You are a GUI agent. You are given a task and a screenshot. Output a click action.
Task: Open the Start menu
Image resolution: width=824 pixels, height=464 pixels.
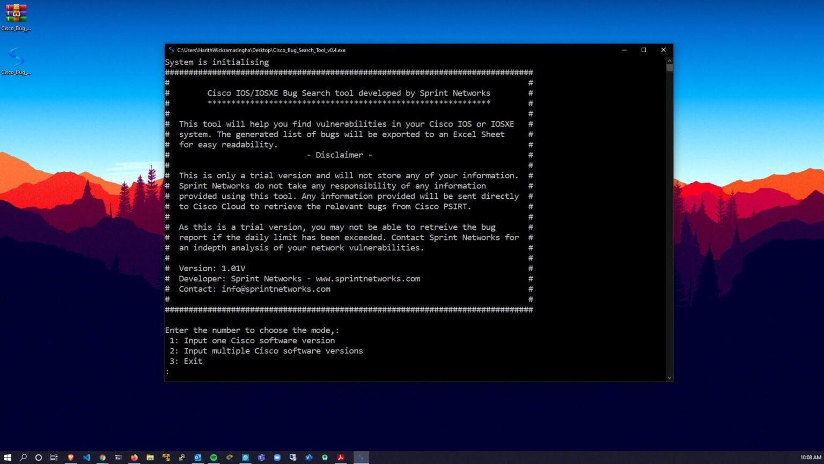coord(8,458)
